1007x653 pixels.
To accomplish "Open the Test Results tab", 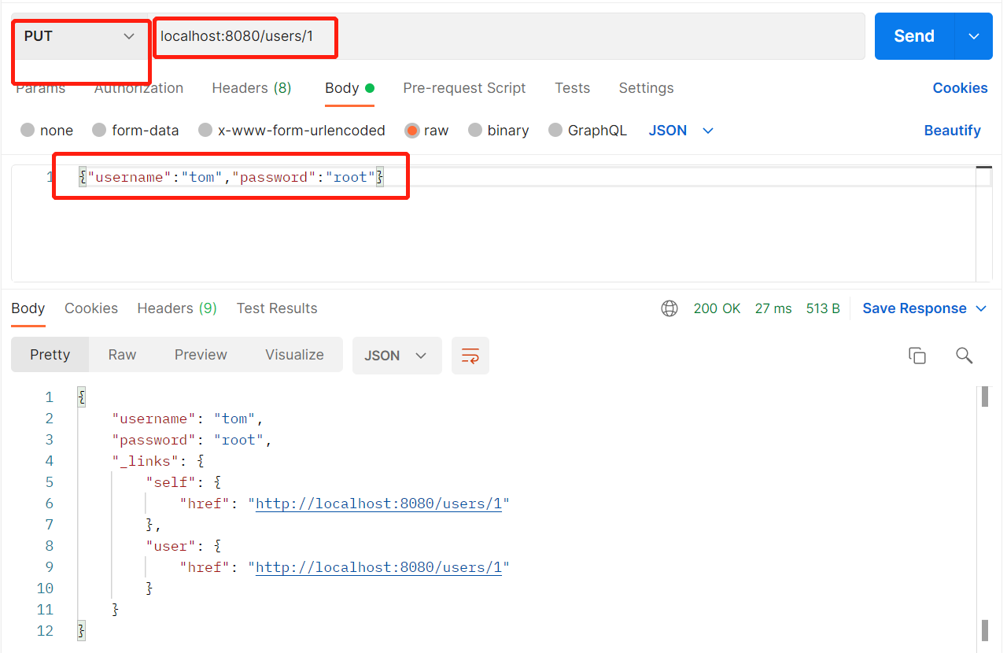I will pyautogui.click(x=277, y=308).
